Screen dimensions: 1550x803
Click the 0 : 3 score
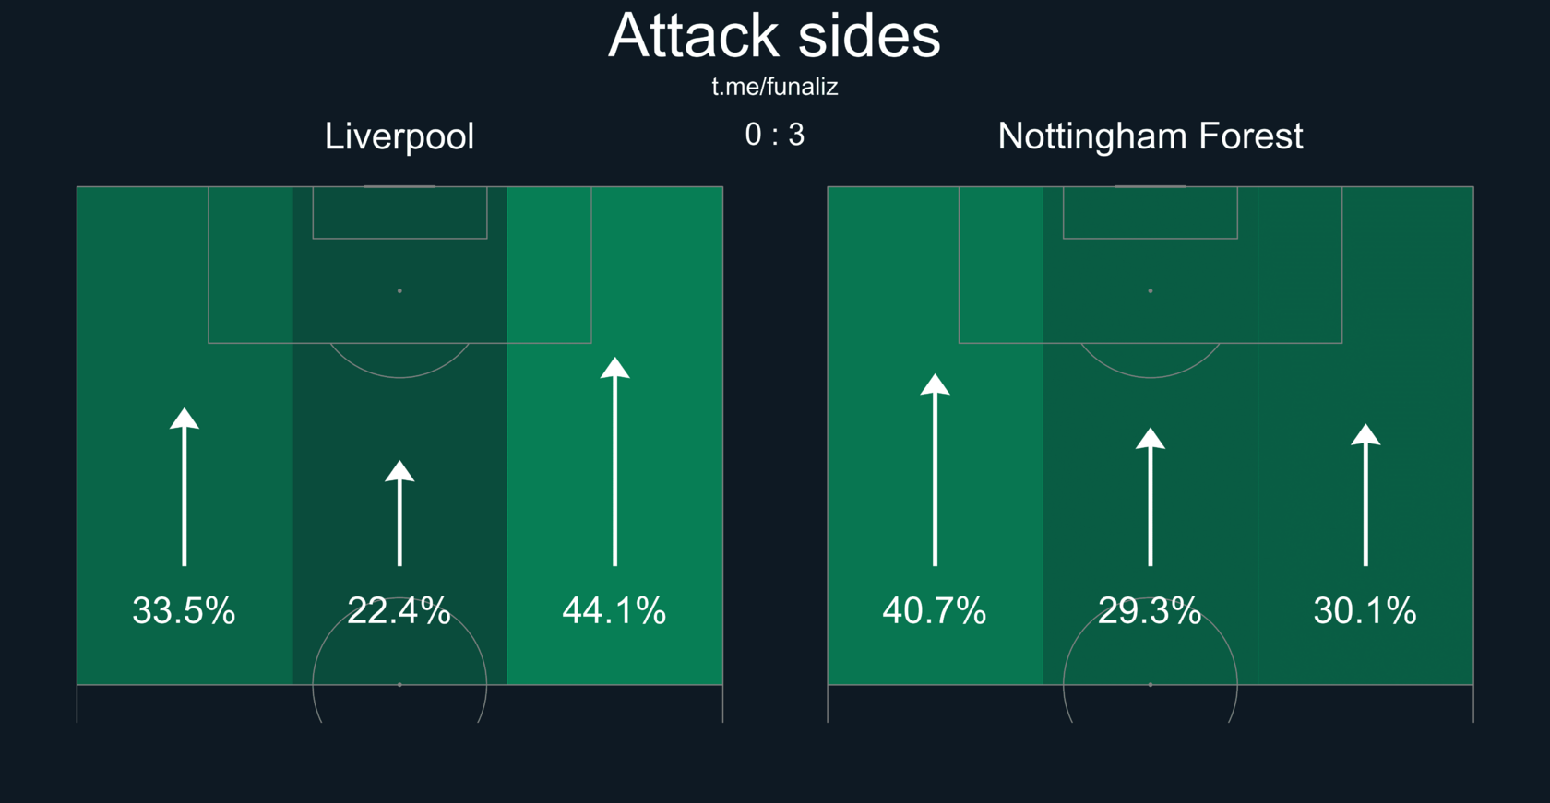pos(775,136)
